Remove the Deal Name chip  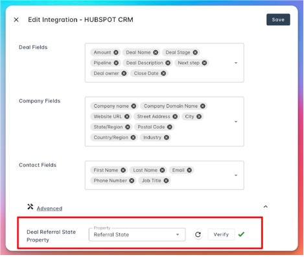pos(156,52)
